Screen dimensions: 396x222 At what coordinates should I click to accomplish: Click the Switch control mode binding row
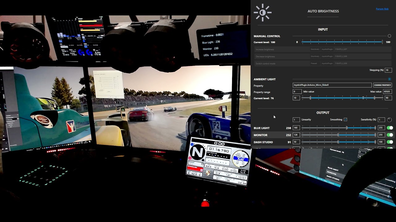pyautogui.click(x=322, y=64)
